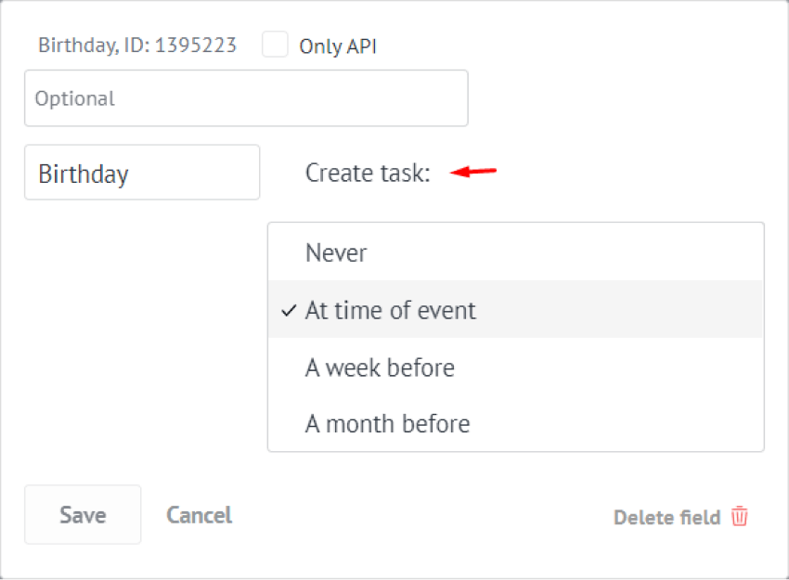Click the Birthday, ID label text
Image resolution: width=789 pixels, height=580 pixels.
tap(136, 45)
